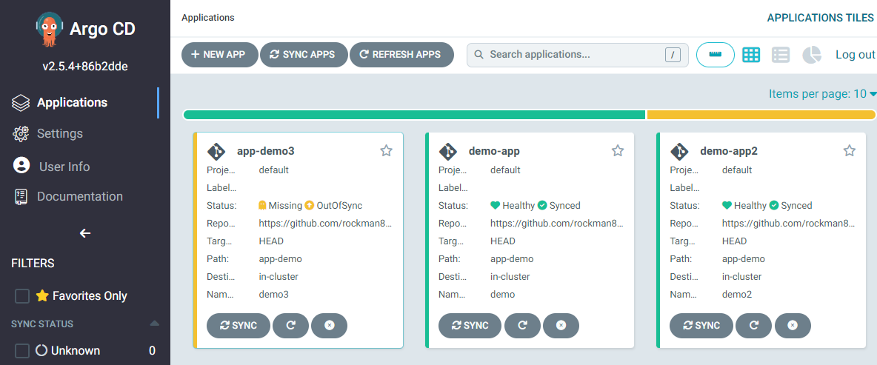877x365 pixels.
Task: Switch to the tiles grid view icon
Action: coord(751,55)
